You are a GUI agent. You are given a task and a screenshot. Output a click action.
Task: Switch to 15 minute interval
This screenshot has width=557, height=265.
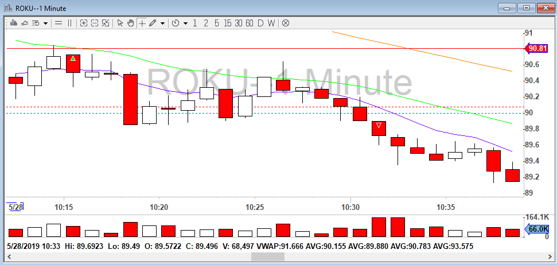click(228, 24)
